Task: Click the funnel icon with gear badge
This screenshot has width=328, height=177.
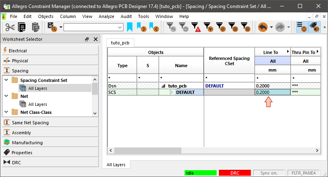Action: pyautogui.click(x=221, y=27)
